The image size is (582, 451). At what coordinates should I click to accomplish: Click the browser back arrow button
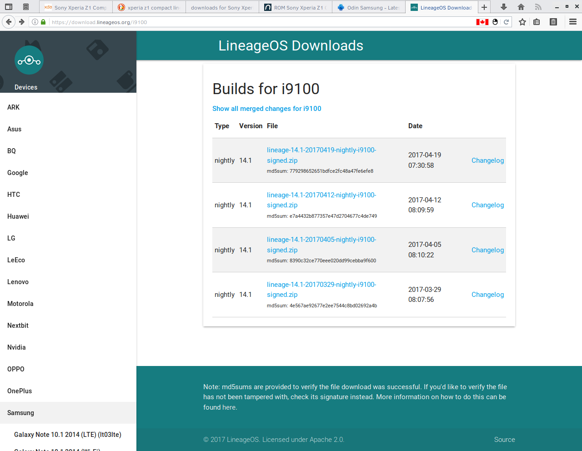[9, 22]
